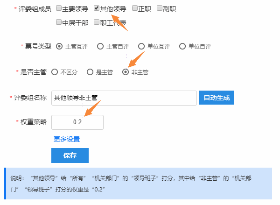Select the 职工代表 checkbox

pos(97,22)
